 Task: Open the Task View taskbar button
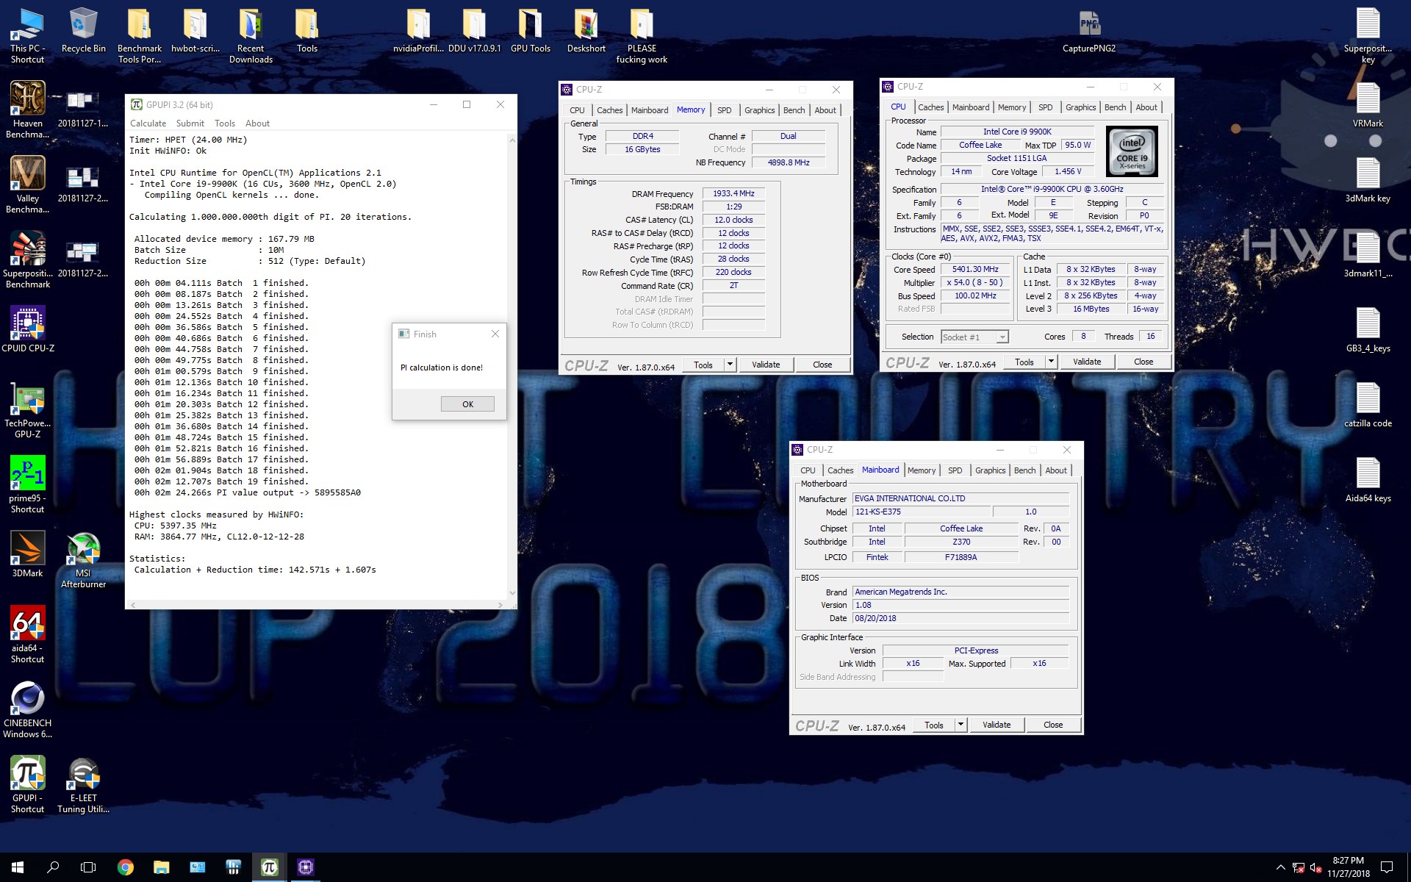pos(88,867)
